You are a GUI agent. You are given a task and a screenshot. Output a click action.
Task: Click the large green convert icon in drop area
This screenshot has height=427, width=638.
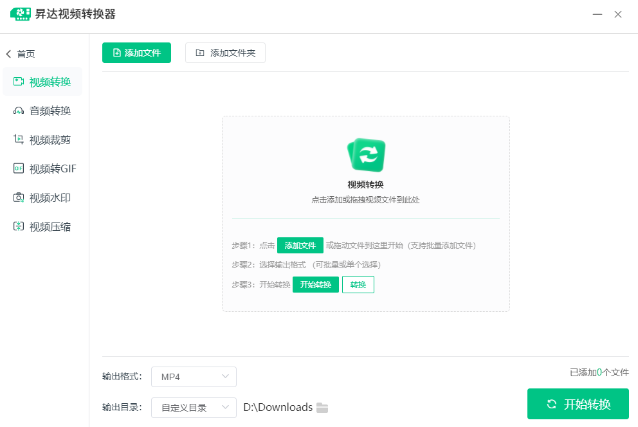366,156
